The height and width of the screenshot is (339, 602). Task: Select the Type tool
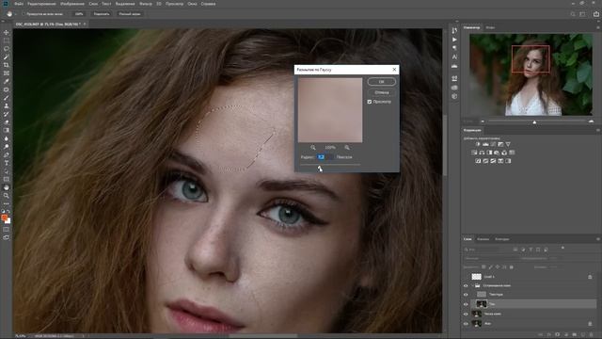point(7,163)
